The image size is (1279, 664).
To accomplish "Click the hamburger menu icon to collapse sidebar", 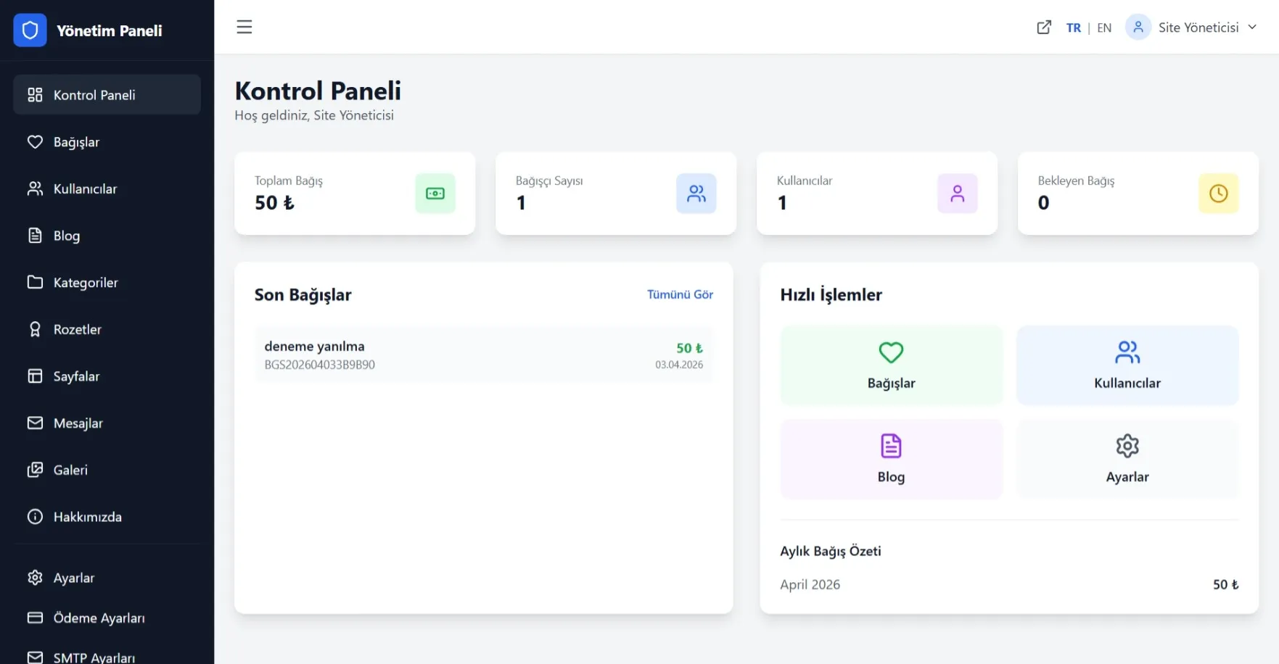I will tap(244, 28).
